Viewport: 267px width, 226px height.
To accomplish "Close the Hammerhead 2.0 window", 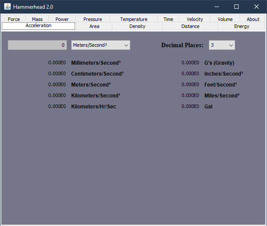I will tap(257, 7).
